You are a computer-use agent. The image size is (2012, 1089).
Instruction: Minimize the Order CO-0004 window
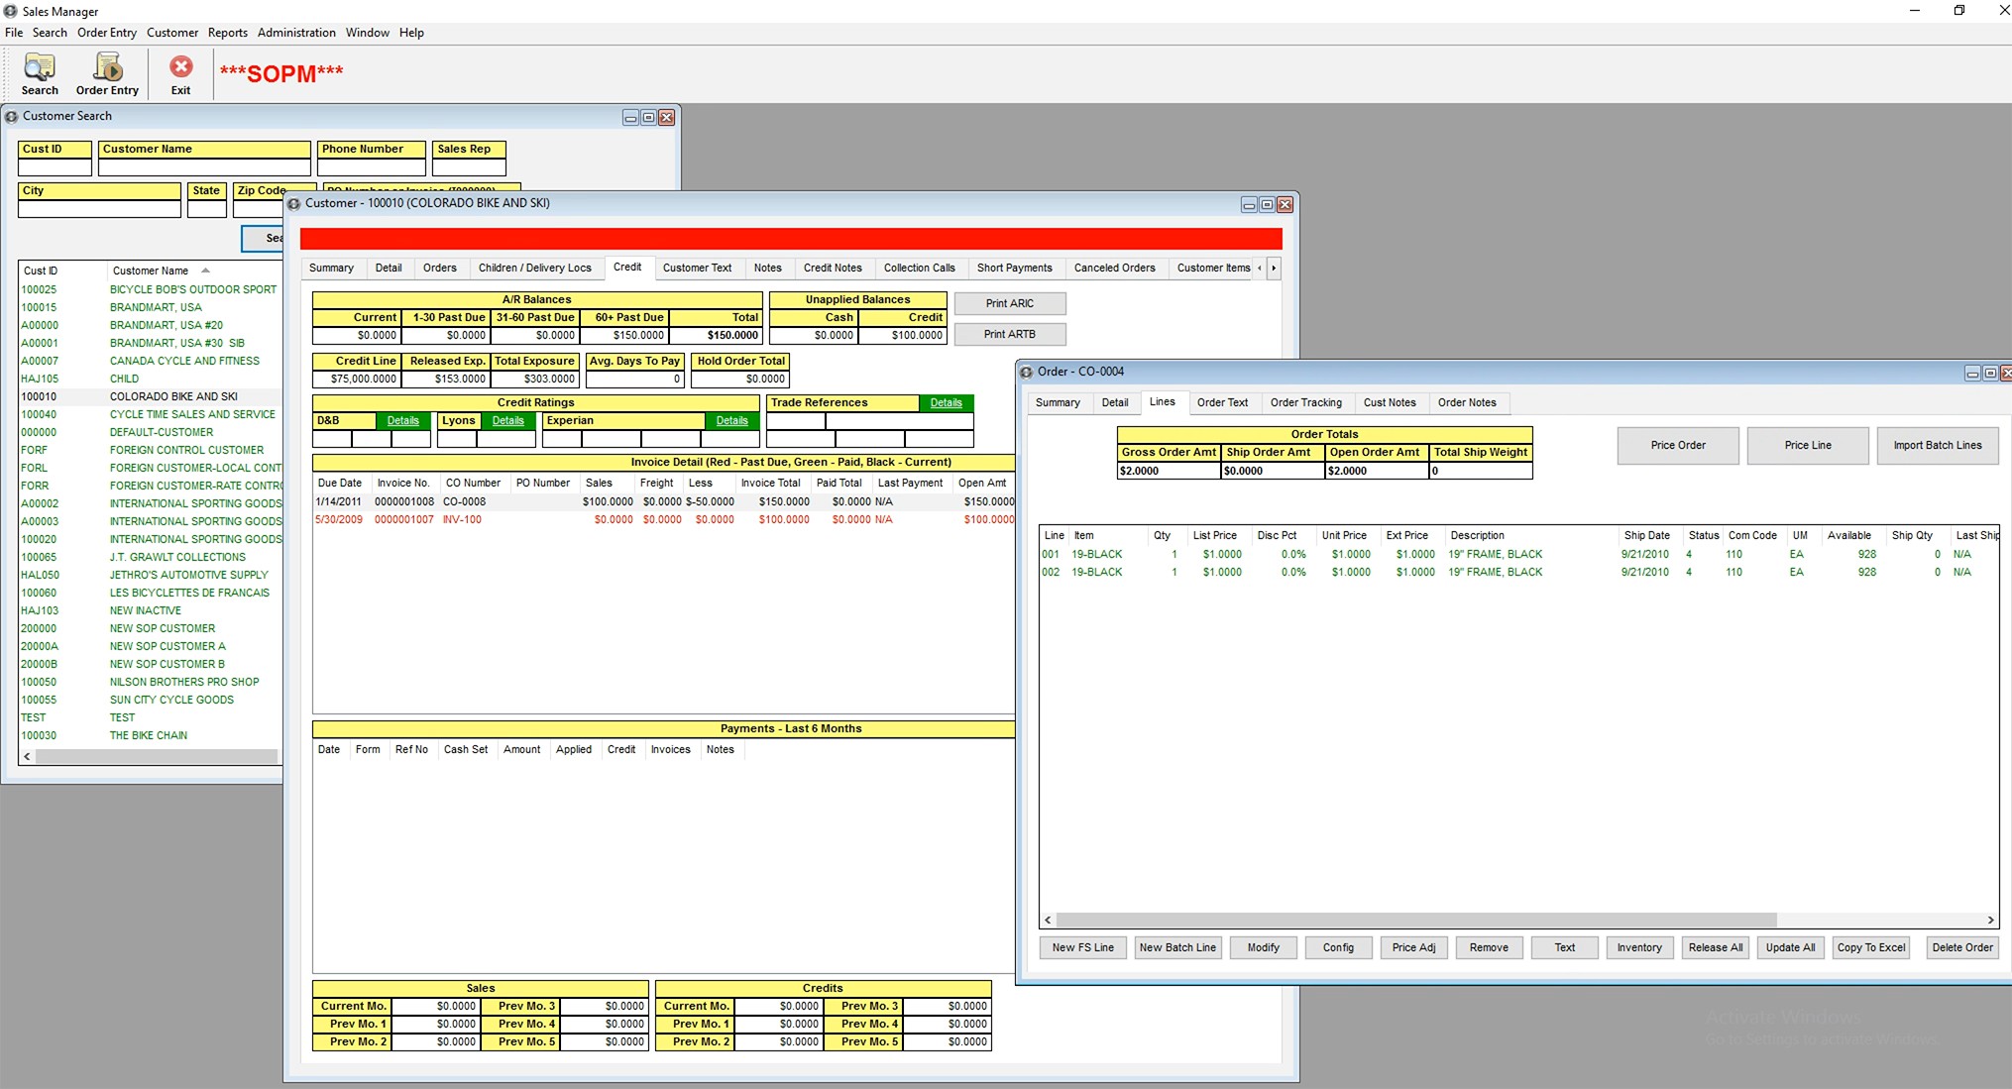click(x=1972, y=374)
